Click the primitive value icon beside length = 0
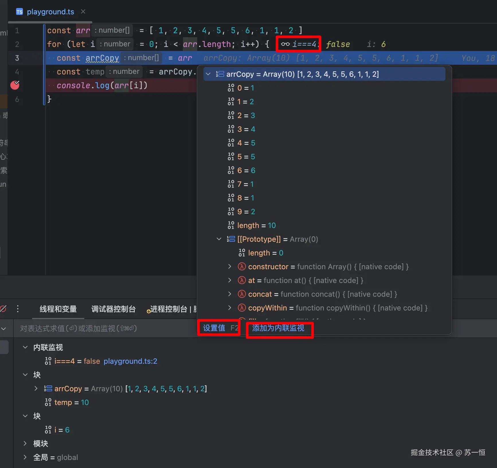This screenshot has height=468, width=497. point(242,253)
